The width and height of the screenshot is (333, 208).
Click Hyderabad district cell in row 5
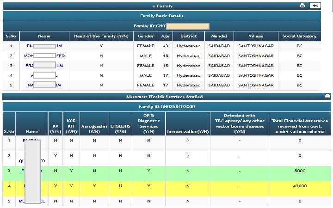click(x=189, y=85)
